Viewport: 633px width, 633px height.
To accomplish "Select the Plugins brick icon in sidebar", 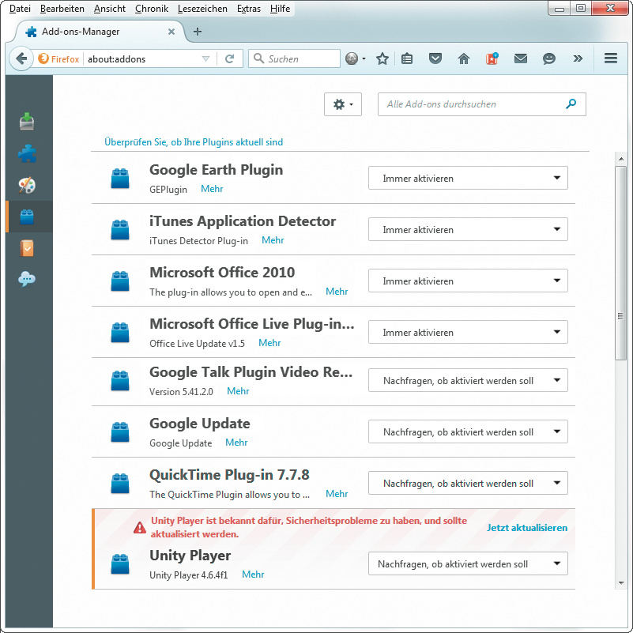I will (28, 217).
